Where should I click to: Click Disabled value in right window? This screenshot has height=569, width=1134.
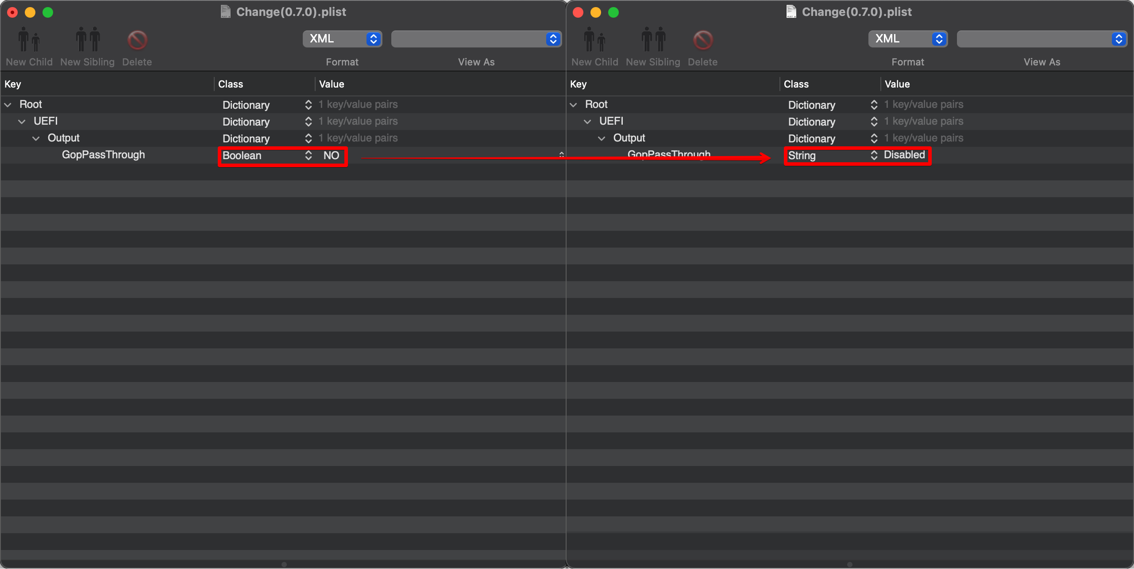pos(904,155)
